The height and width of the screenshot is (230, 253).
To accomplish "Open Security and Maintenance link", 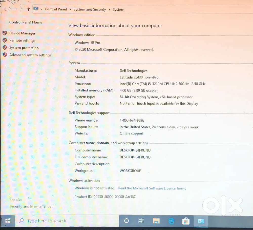I will (30, 206).
